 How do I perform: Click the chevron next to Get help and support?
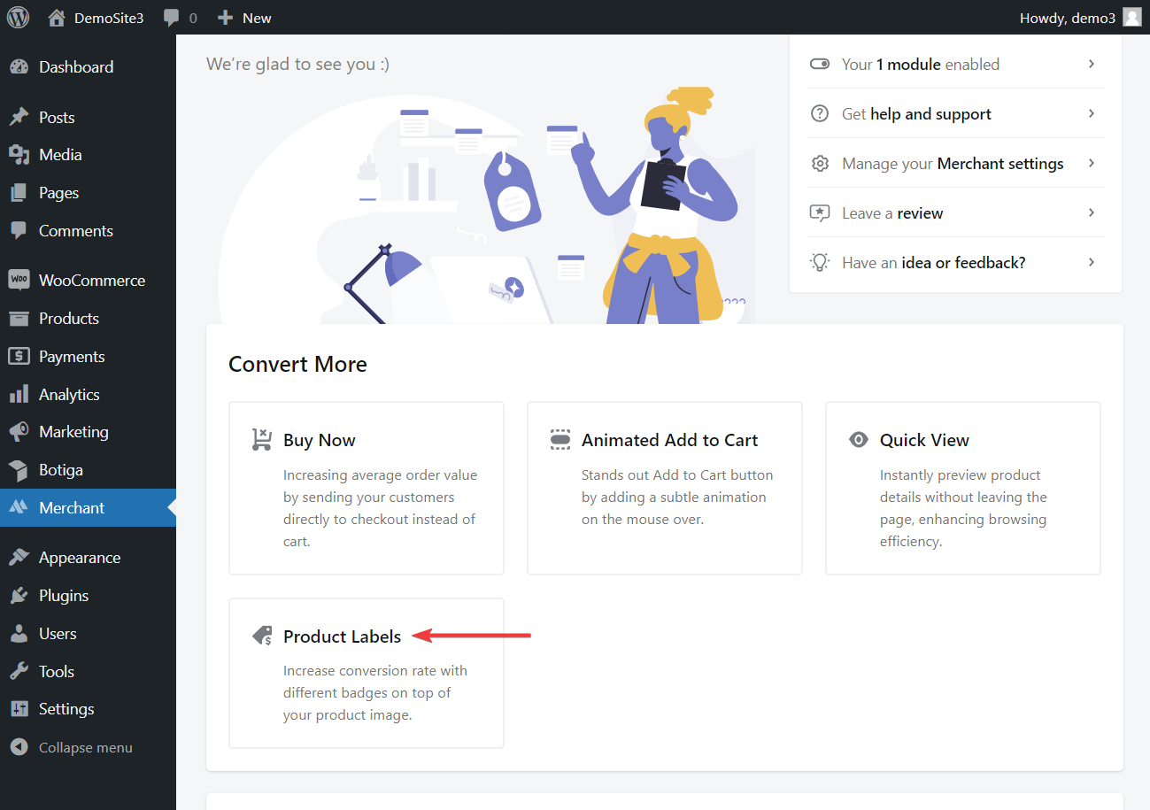pyautogui.click(x=1092, y=113)
